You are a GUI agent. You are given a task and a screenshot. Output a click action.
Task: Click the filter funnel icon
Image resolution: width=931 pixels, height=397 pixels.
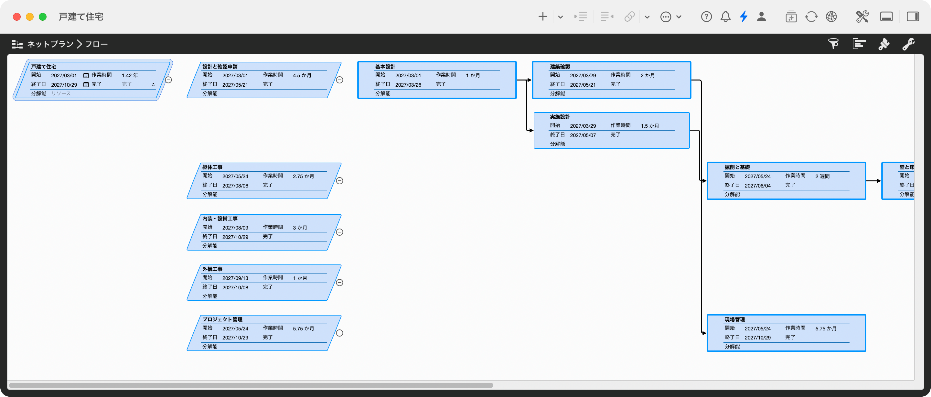[x=833, y=44]
